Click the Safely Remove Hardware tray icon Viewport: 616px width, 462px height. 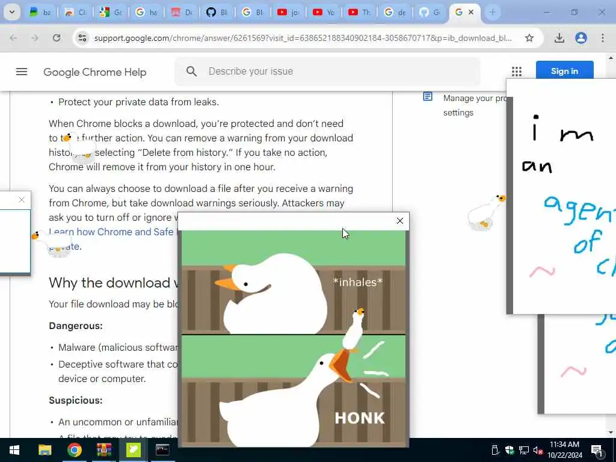tap(495, 450)
